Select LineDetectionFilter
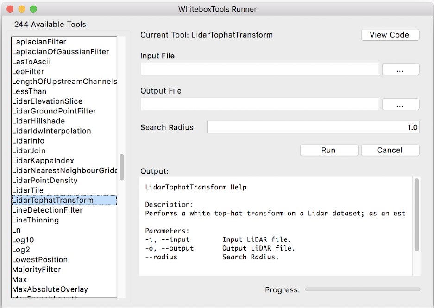Screen dimensions: 434x308 (x=64, y=210)
